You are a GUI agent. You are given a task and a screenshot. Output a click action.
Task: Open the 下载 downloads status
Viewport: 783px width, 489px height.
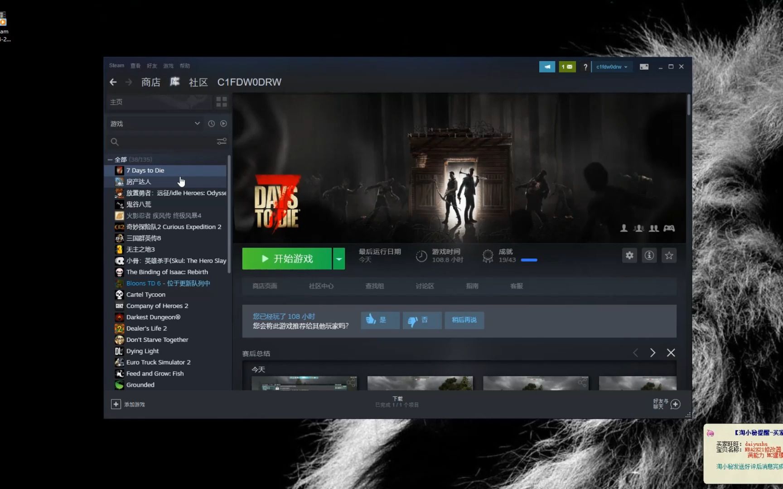click(x=397, y=402)
